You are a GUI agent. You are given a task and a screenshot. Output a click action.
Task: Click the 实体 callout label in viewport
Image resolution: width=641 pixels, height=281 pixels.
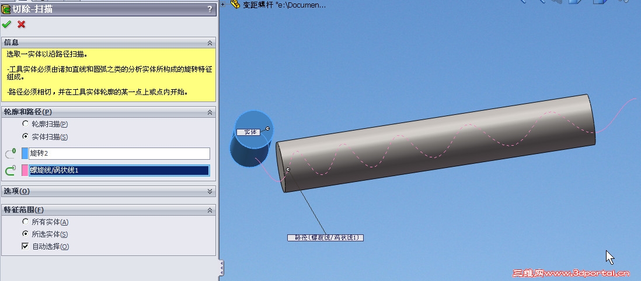point(249,132)
